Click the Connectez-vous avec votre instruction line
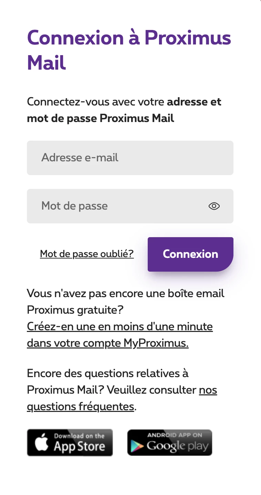 pos(96,102)
